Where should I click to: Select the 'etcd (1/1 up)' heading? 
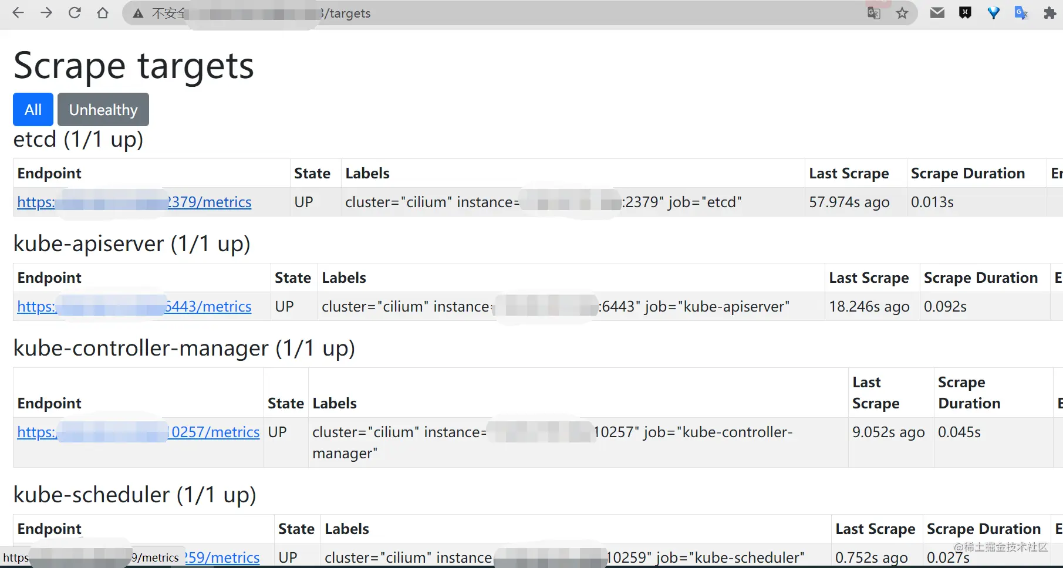click(x=79, y=140)
